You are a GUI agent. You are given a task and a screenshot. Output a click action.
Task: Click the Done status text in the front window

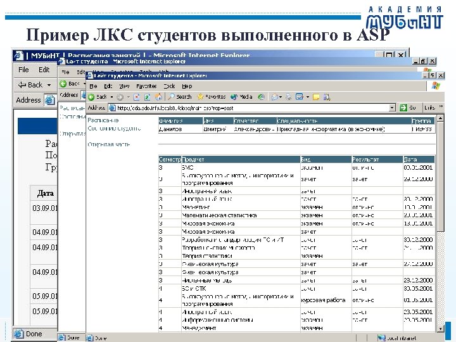(100, 338)
